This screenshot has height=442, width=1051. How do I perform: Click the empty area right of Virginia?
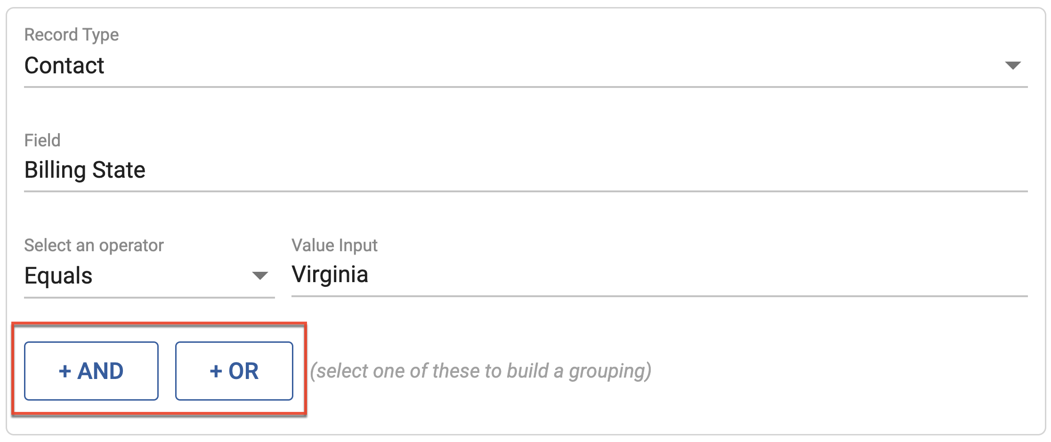point(706,275)
